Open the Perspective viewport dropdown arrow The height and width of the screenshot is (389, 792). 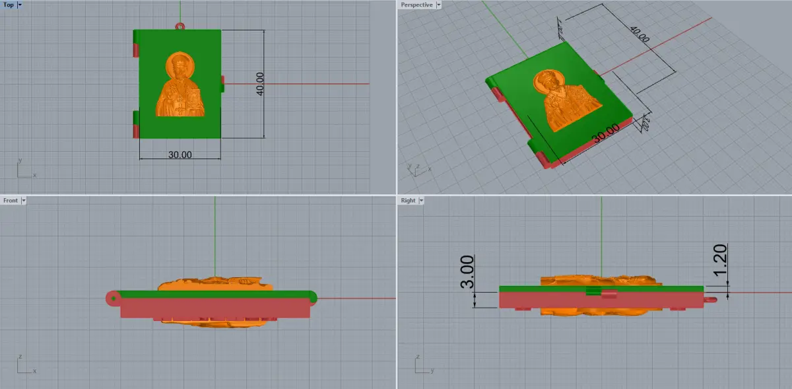pos(439,5)
